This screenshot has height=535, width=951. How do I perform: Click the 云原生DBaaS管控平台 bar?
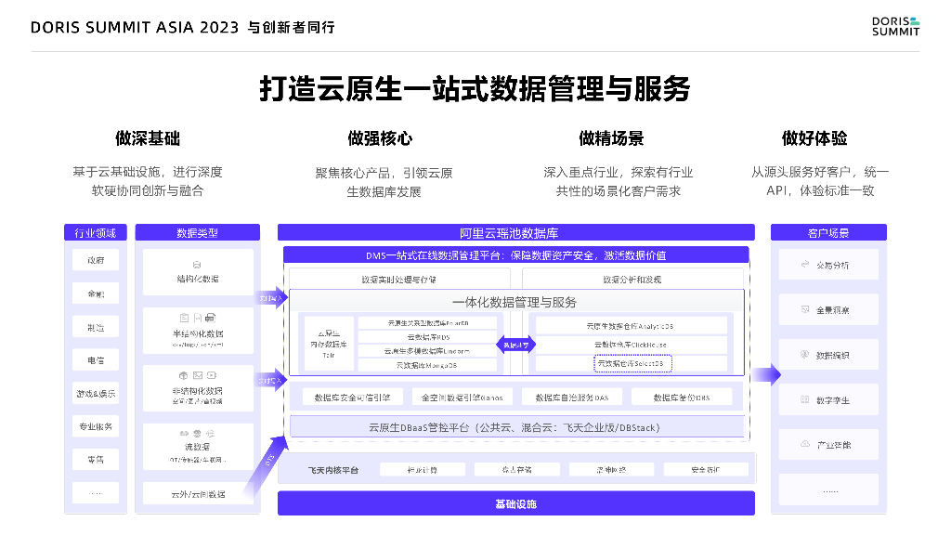tap(516, 427)
